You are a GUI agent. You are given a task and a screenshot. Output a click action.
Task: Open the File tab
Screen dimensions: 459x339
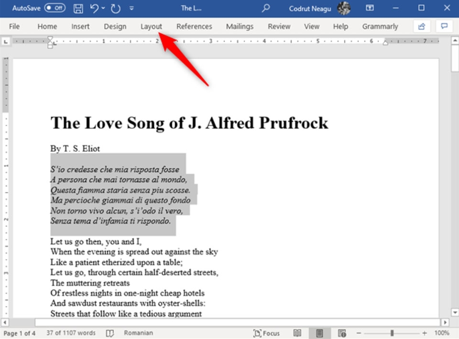point(14,26)
